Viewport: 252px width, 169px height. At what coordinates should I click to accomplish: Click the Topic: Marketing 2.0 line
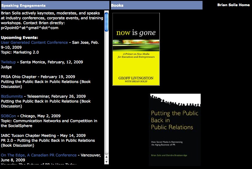20,52
